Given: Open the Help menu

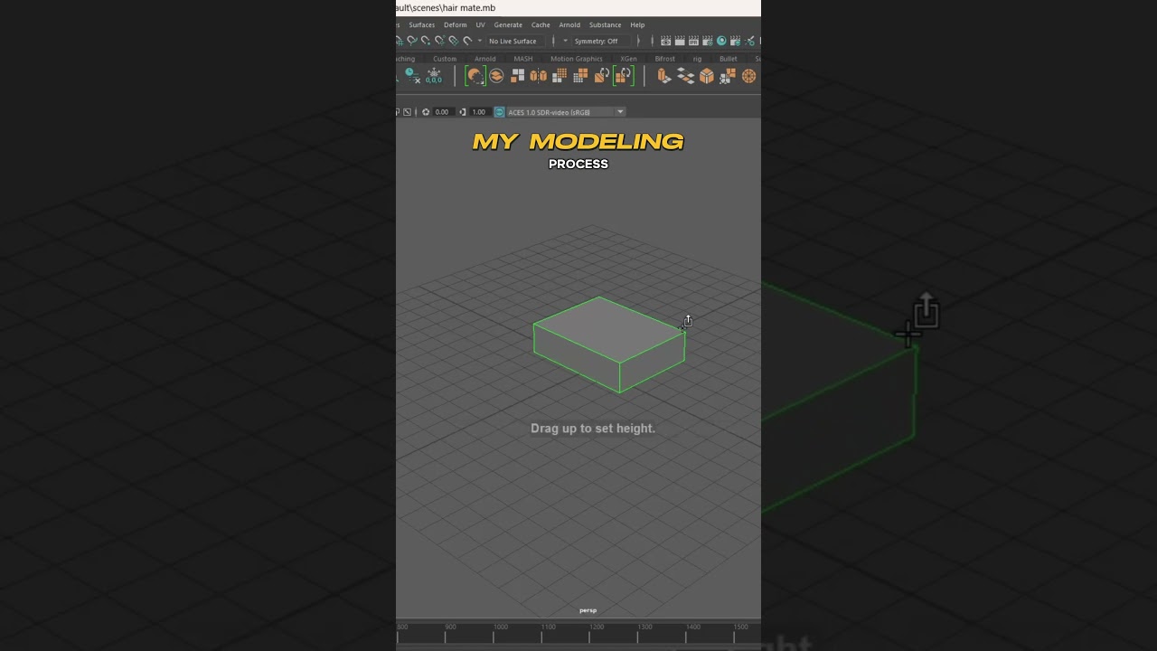Looking at the screenshot, I should tap(637, 25).
